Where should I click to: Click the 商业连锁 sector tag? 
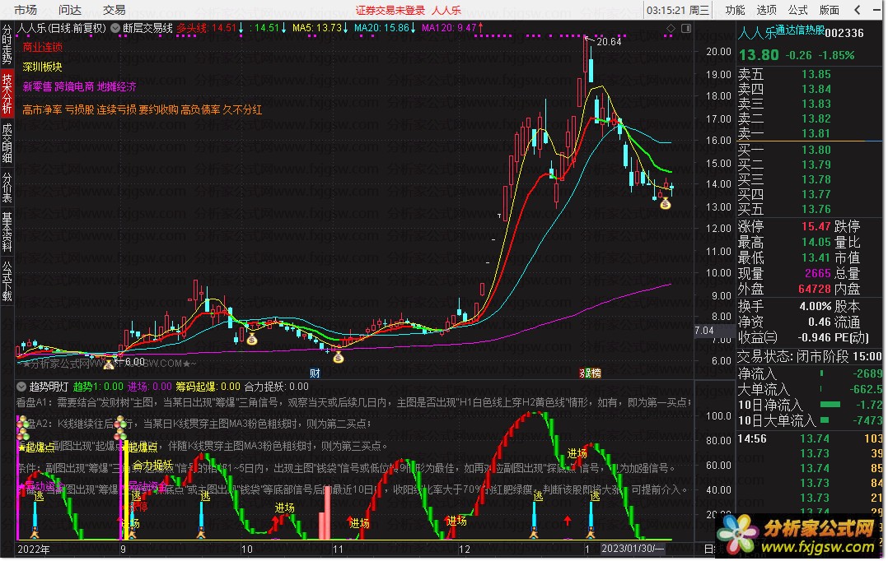tap(43, 48)
